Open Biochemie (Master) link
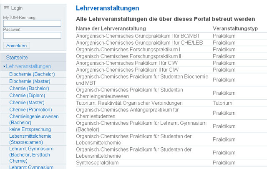The image size is (267, 169). tap(30, 81)
